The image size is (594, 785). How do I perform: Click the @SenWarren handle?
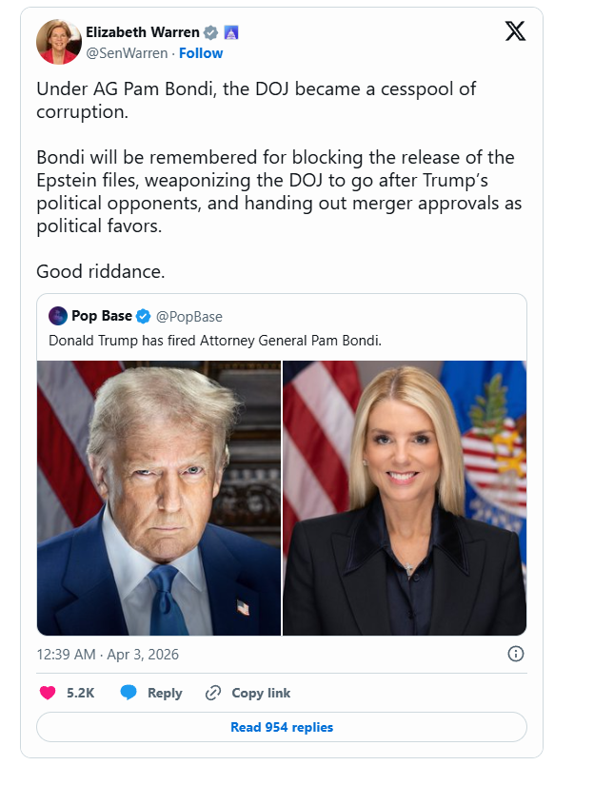[x=127, y=53]
